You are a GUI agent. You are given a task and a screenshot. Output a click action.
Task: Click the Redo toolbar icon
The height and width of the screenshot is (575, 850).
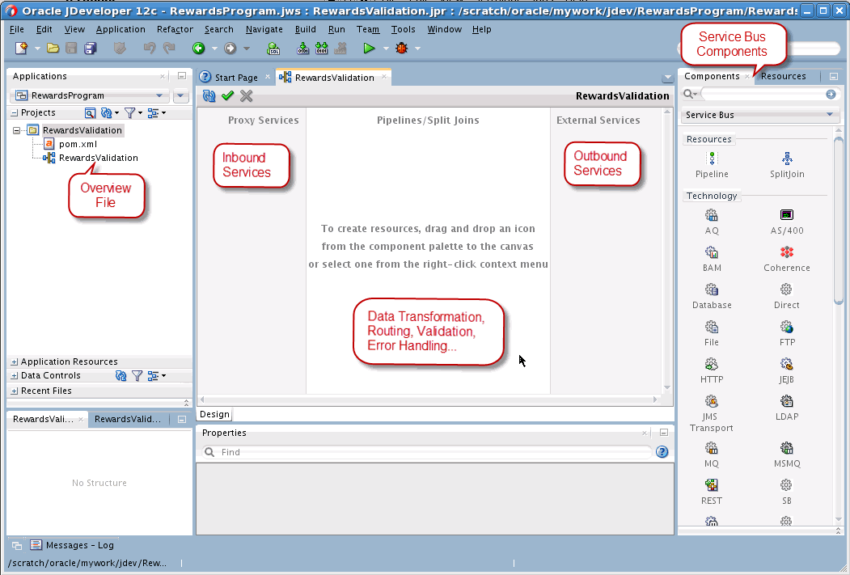[x=169, y=49]
